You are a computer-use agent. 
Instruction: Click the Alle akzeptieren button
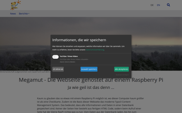click(121, 69)
